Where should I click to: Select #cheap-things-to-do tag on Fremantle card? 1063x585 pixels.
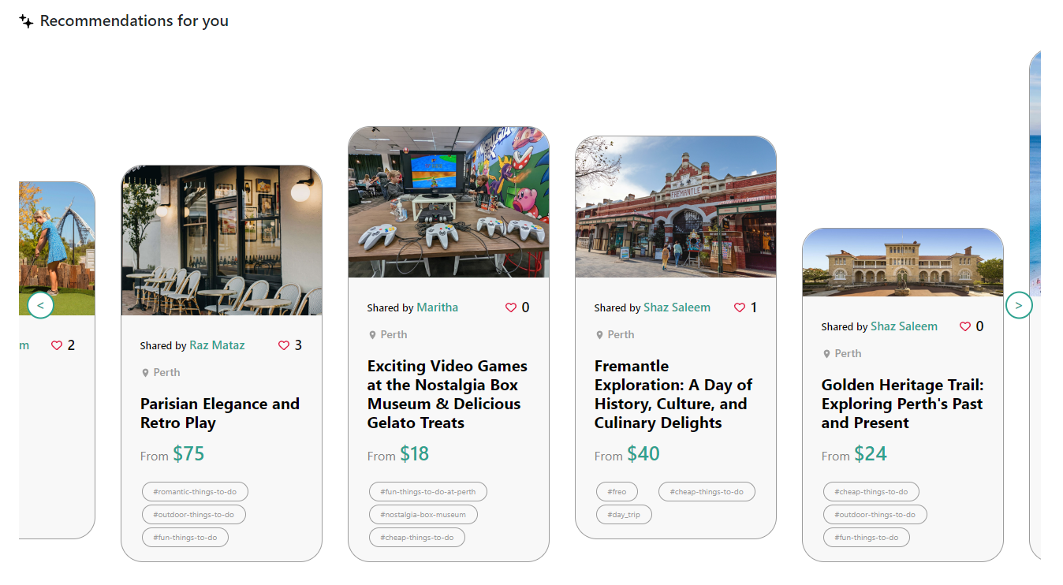pyautogui.click(x=707, y=492)
